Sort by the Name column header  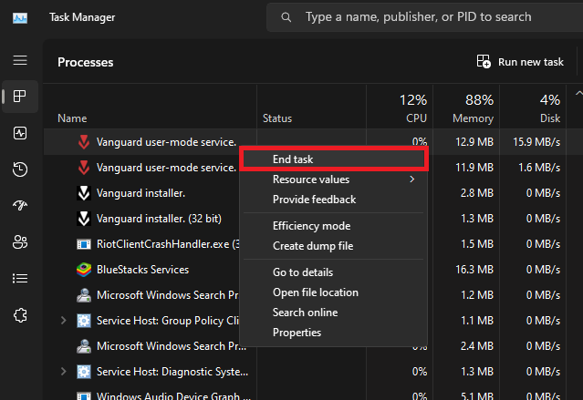[x=150, y=107]
